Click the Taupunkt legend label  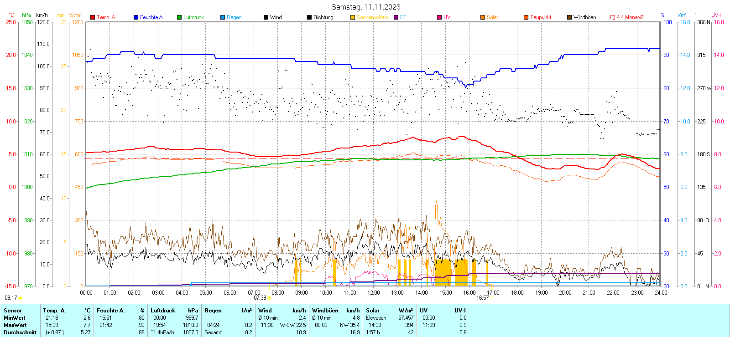point(541,17)
